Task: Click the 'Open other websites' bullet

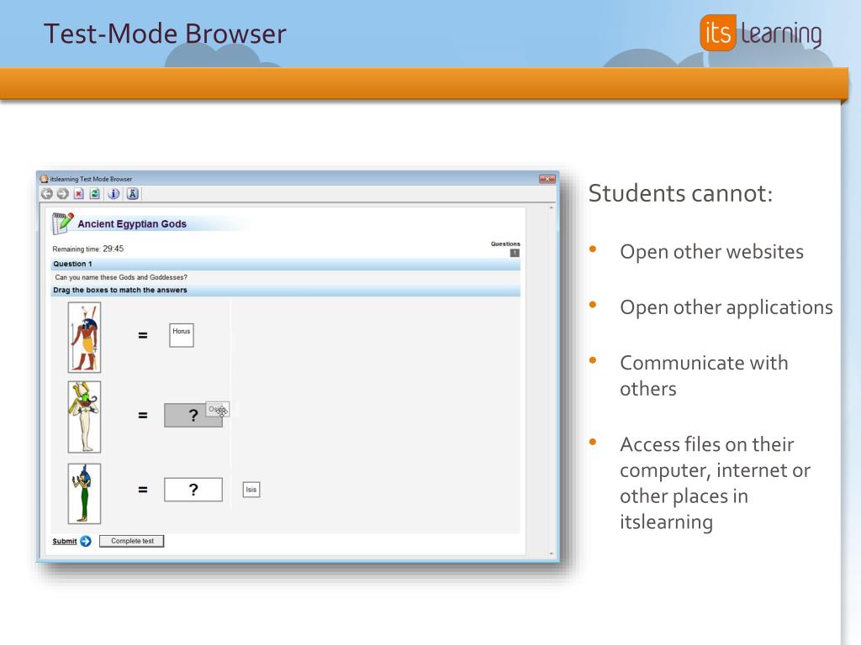Action: 711,252
